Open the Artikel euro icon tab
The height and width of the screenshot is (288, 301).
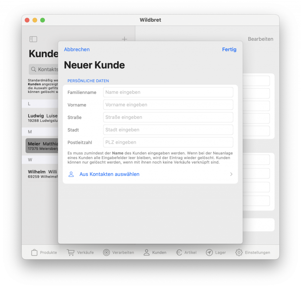(x=179, y=252)
